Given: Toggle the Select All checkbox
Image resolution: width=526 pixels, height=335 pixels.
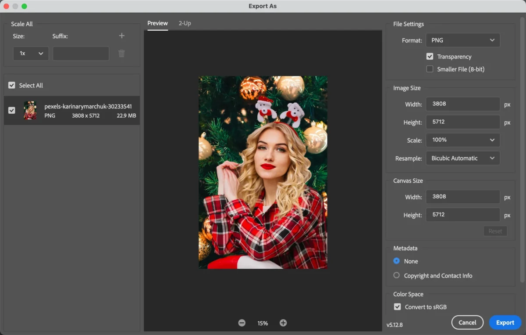Looking at the screenshot, I should tap(11, 85).
